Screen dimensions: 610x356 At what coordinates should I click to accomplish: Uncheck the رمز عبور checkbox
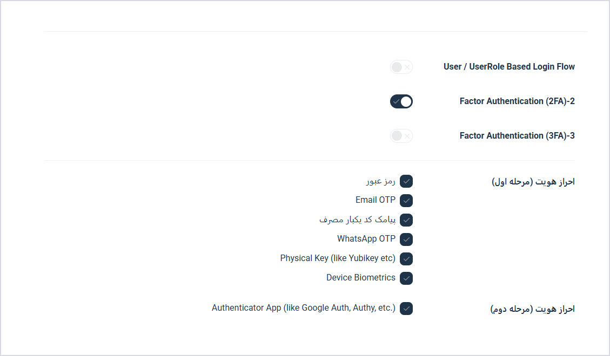pos(406,181)
